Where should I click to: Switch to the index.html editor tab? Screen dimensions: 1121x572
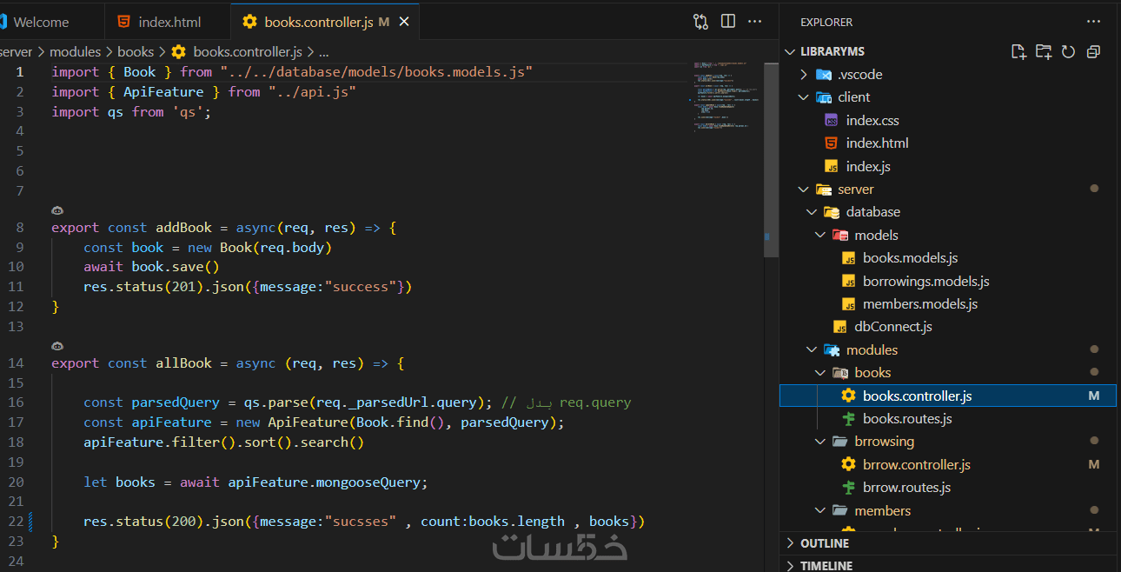[167, 22]
